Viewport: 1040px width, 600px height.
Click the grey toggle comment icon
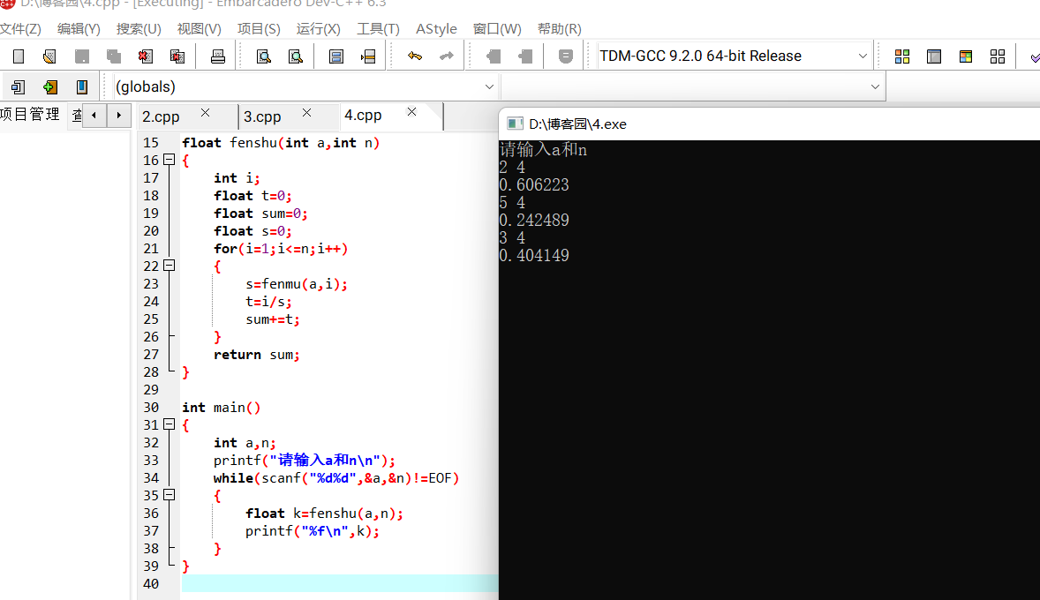565,56
